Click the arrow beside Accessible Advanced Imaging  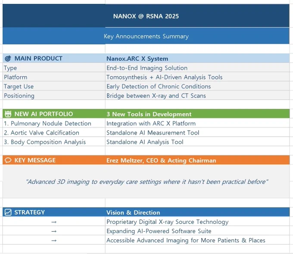click(x=54, y=241)
